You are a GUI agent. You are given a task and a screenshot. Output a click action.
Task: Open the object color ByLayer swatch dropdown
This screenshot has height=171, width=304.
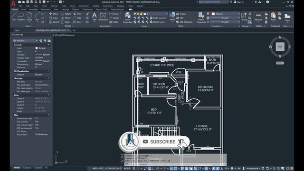tap(226, 14)
